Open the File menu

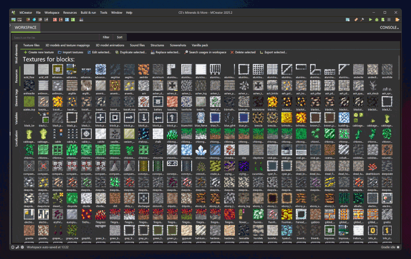click(x=38, y=13)
